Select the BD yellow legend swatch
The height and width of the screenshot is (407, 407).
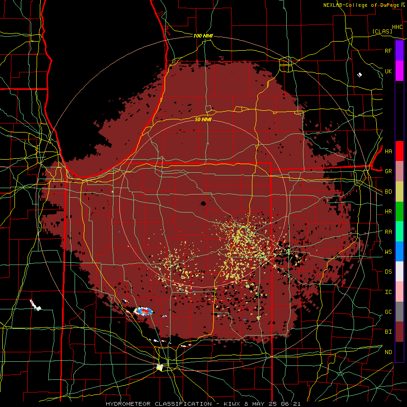pos(399,192)
